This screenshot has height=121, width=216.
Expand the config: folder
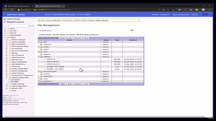click(39, 47)
